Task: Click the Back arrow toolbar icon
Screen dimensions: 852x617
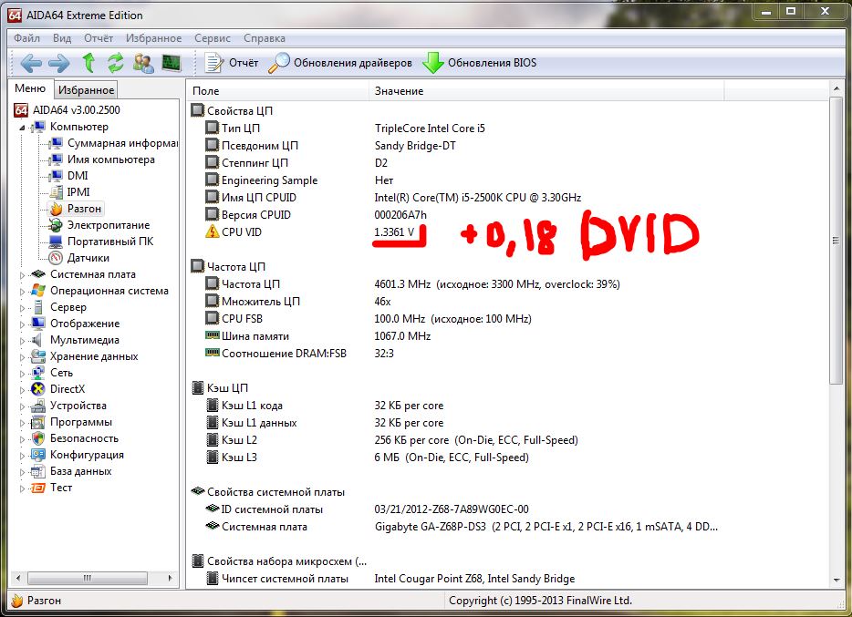Action: pyautogui.click(x=31, y=63)
